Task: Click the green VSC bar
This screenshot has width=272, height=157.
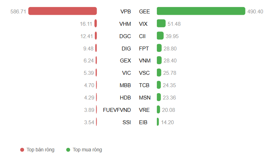Action: pos(159,73)
